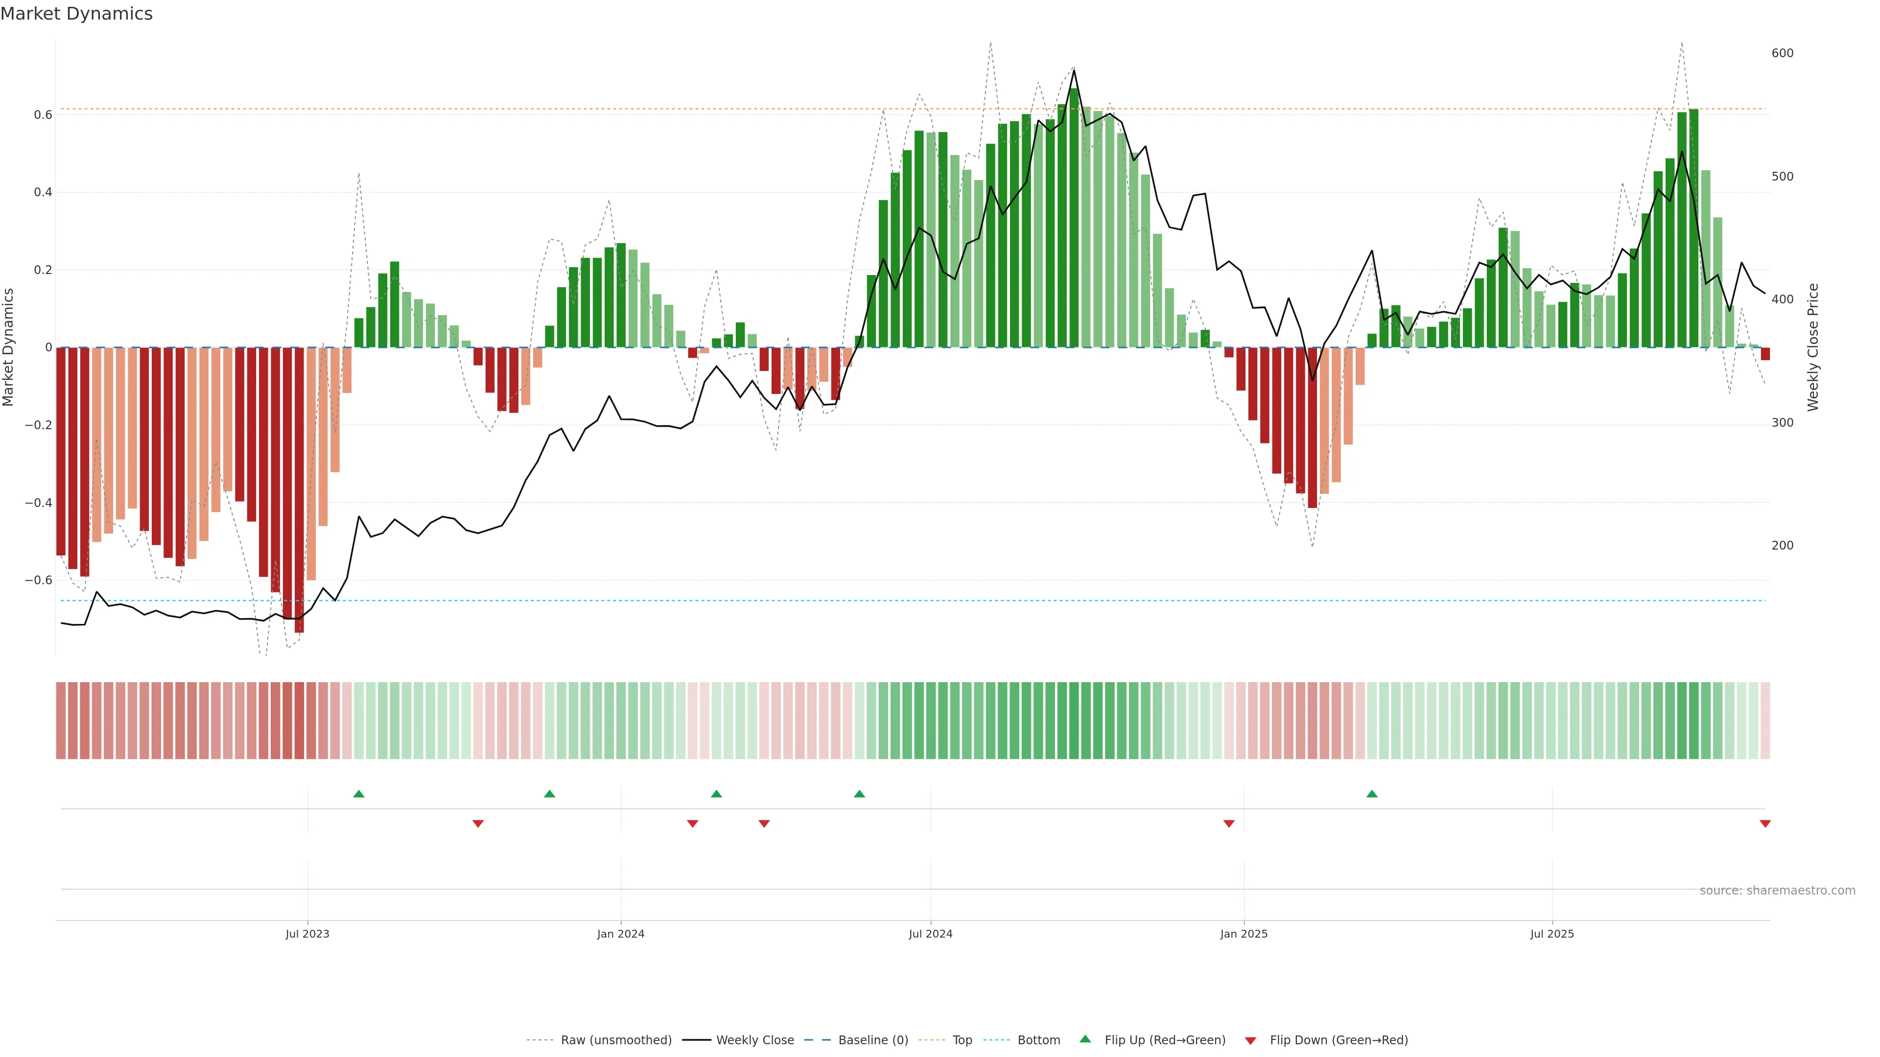Click the red Flip Down legend triangle icon
Viewport: 1880px width, 1057px height.
(x=1250, y=1040)
